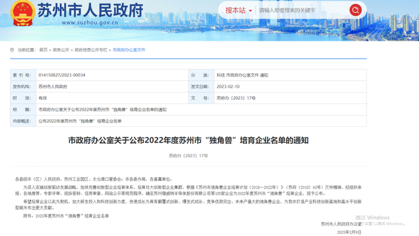
Task: Click the main notice heading
Action: click(x=189, y=140)
